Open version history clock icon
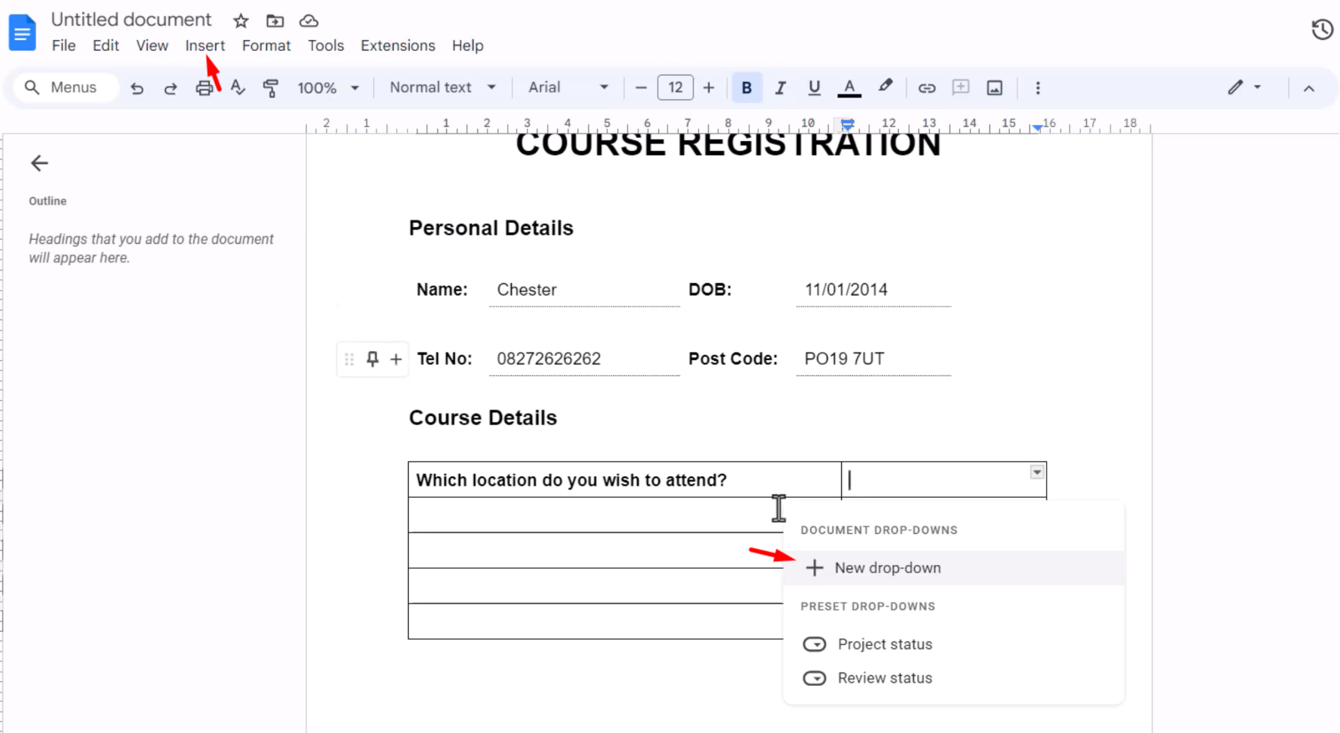 tap(1321, 29)
